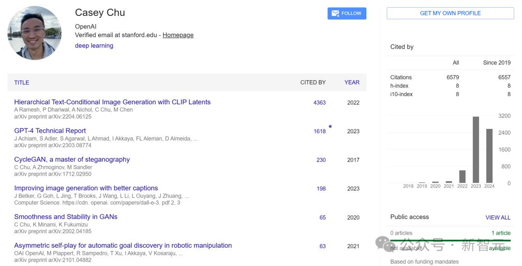Select the deep learning interest tag
Image resolution: width=522 pixels, height=266 pixels.
94,45
